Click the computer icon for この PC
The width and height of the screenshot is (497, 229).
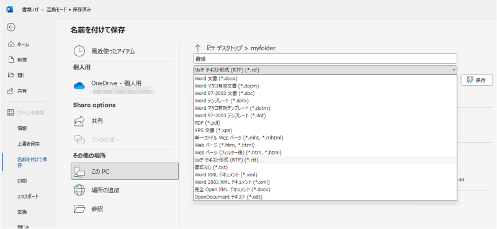tap(79, 171)
